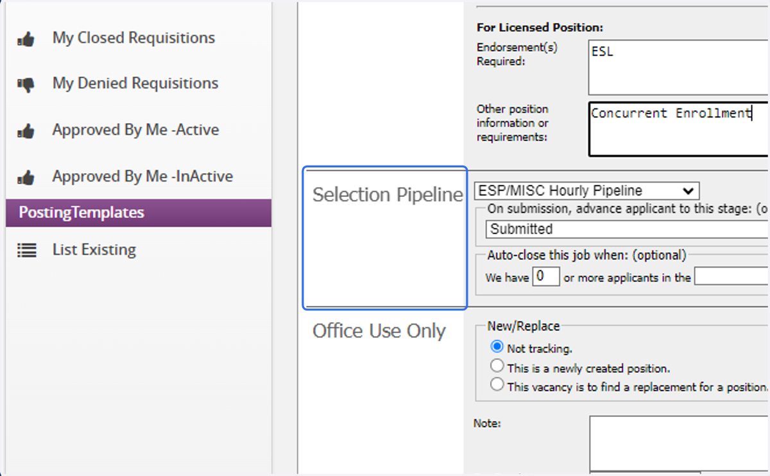
Task: Click the Auto-close this job when label
Action: 586,255
